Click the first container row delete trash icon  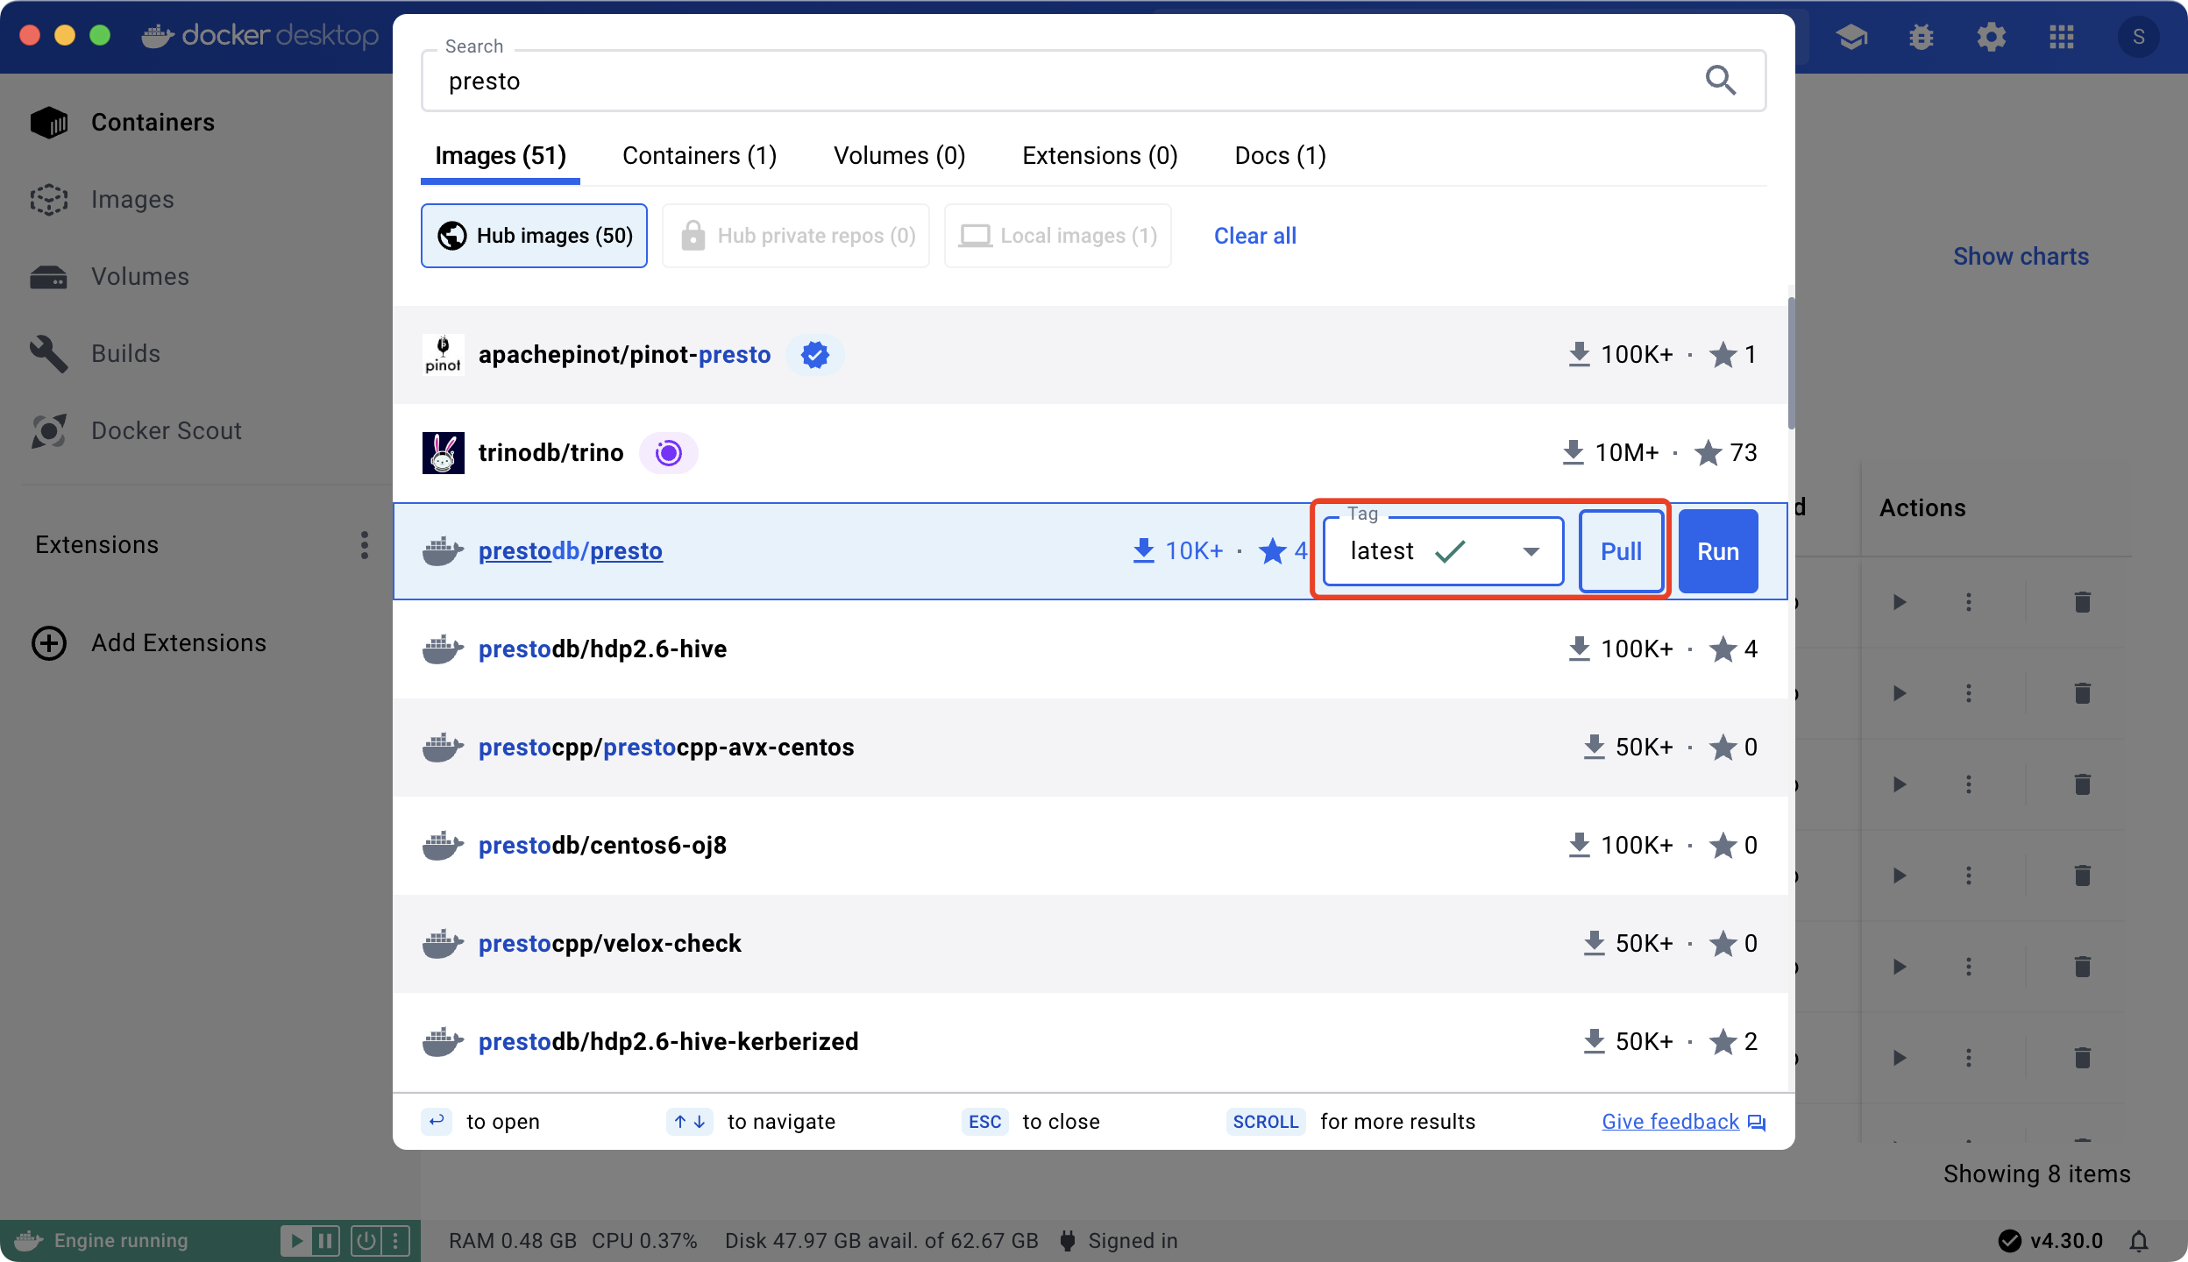point(2083,602)
